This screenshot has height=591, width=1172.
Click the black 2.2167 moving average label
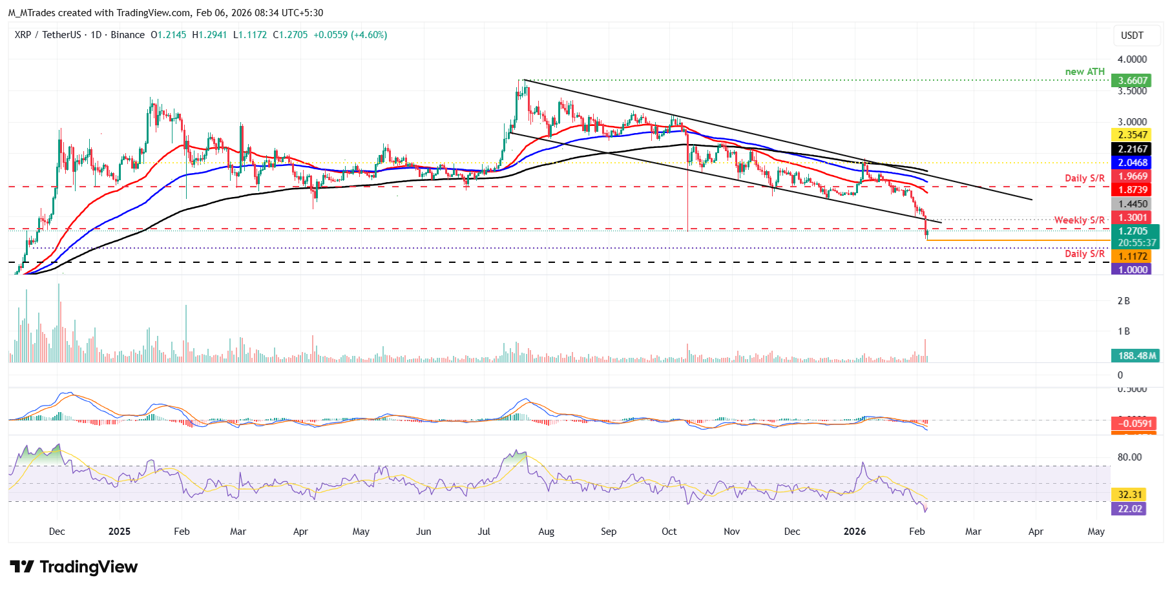coord(1133,149)
